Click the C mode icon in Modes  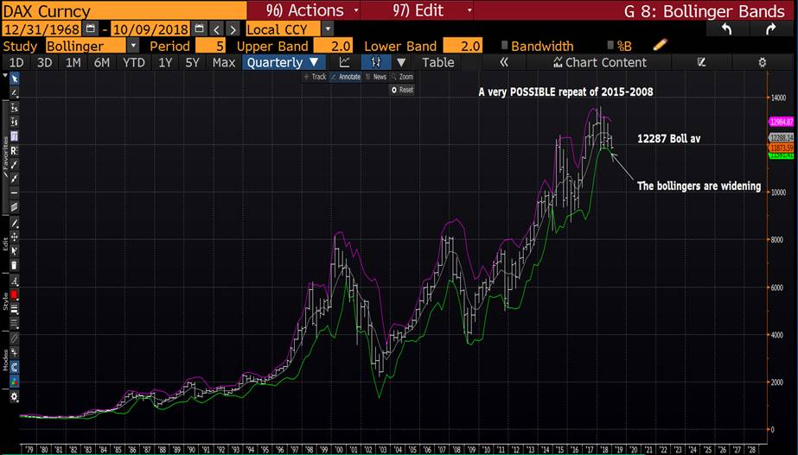[x=14, y=367]
